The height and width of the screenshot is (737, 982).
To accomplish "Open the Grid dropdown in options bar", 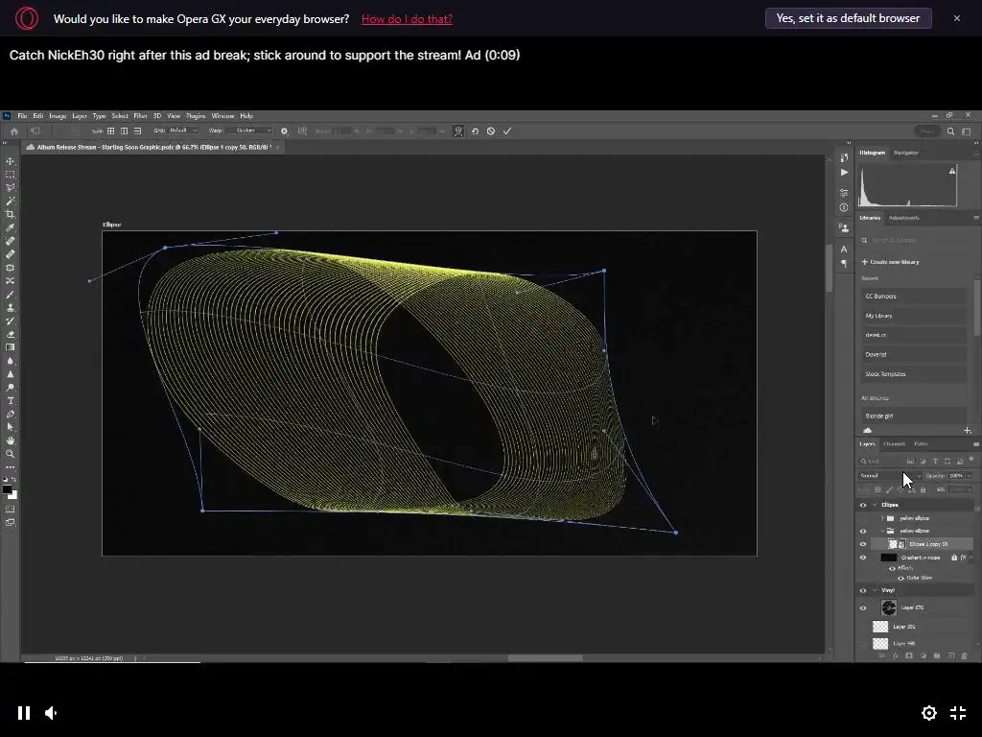I will 183,131.
